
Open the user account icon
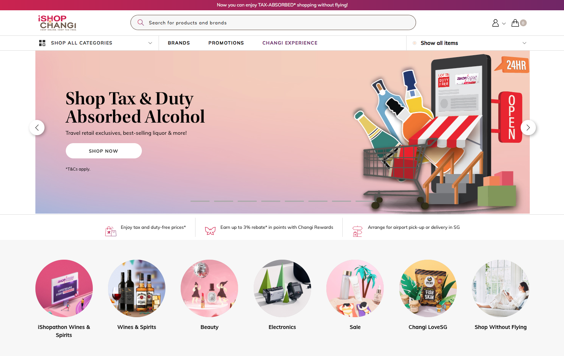(496, 23)
